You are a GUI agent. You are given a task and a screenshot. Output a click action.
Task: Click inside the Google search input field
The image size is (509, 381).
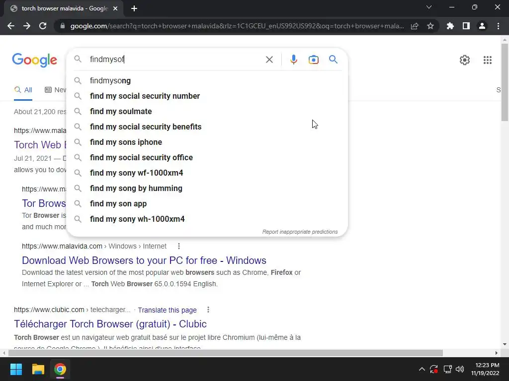[x=175, y=60]
